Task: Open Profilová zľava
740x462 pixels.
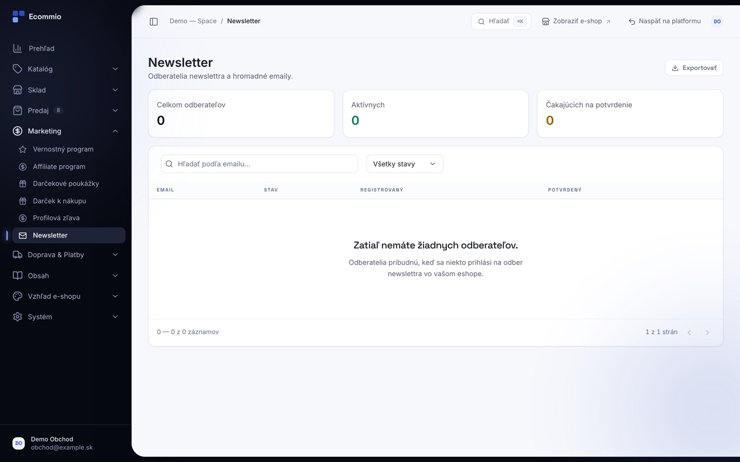Action: click(69, 218)
